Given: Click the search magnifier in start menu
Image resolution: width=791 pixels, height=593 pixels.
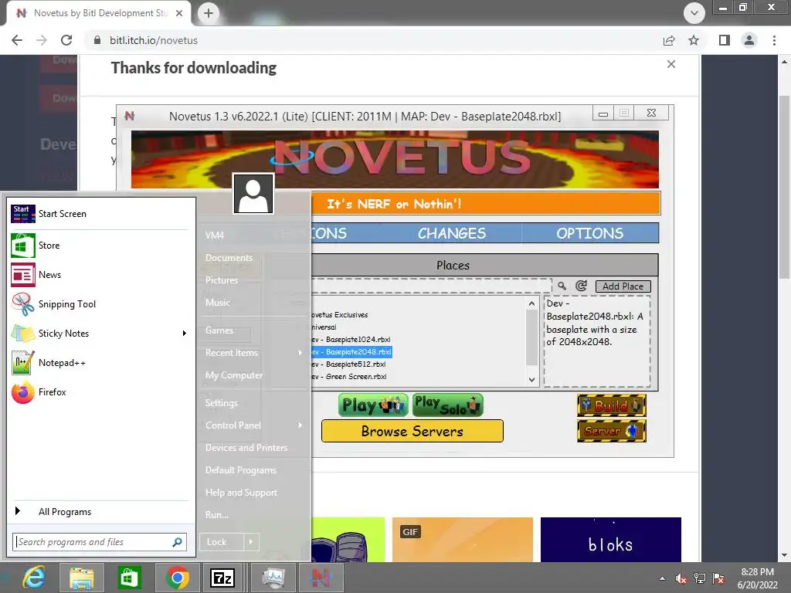Looking at the screenshot, I should coord(177,542).
